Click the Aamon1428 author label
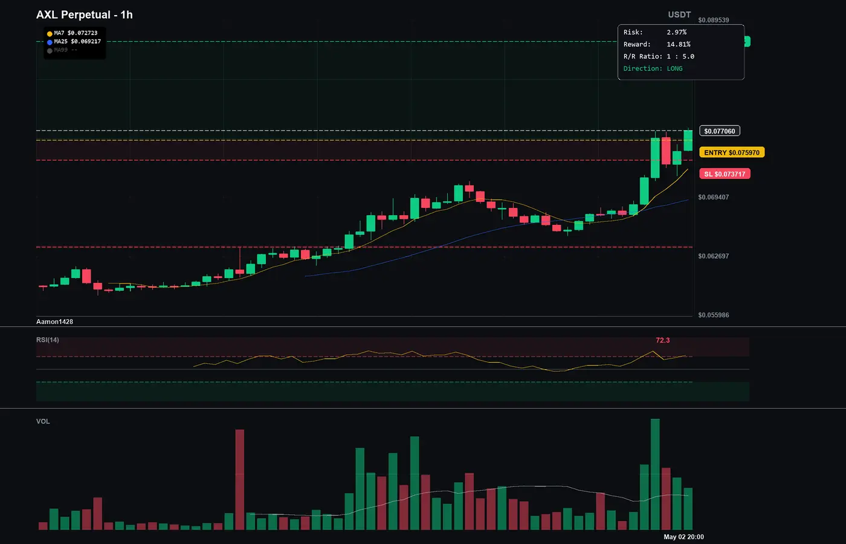The width and height of the screenshot is (846, 544). [x=54, y=322]
